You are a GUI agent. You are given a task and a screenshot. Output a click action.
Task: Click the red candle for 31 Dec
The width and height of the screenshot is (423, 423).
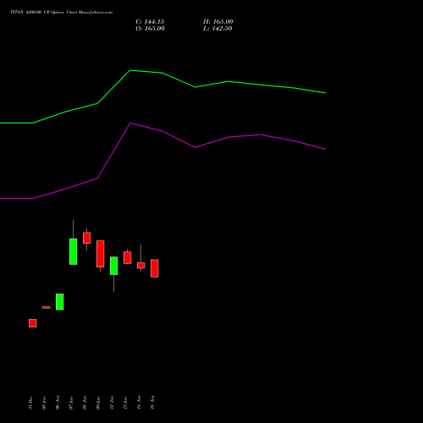click(x=33, y=323)
